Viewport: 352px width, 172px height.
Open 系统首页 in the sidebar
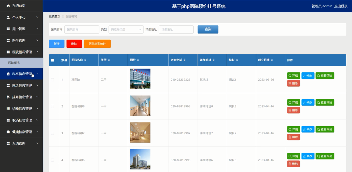click(x=21, y=6)
